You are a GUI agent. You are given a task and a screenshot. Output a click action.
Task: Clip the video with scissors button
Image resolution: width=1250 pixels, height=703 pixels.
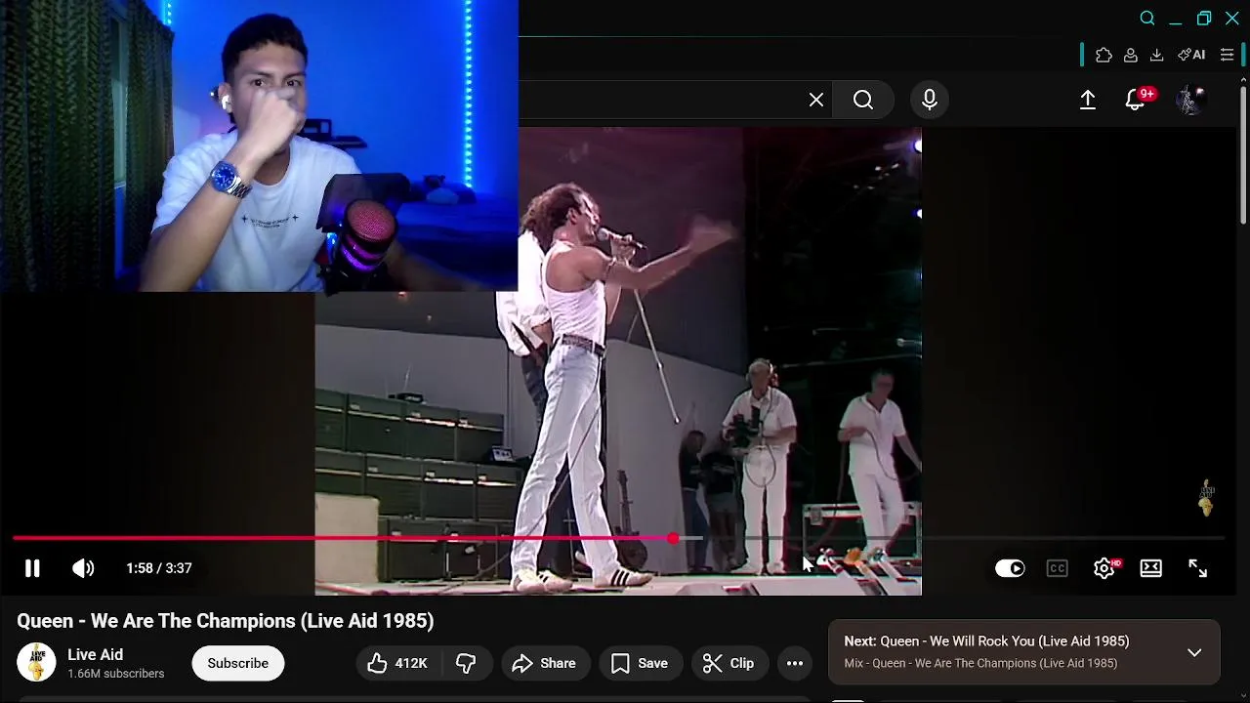(x=729, y=663)
